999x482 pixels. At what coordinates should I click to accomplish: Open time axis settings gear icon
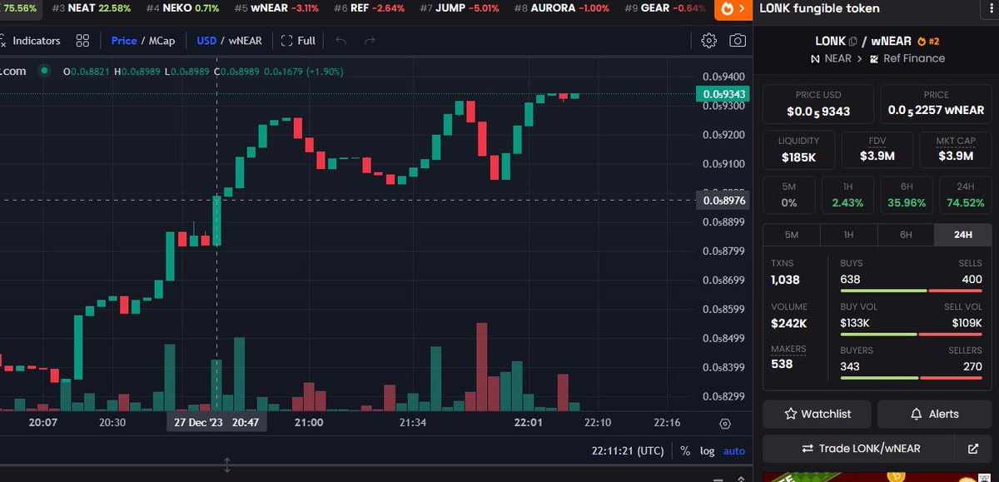click(724, 424)
